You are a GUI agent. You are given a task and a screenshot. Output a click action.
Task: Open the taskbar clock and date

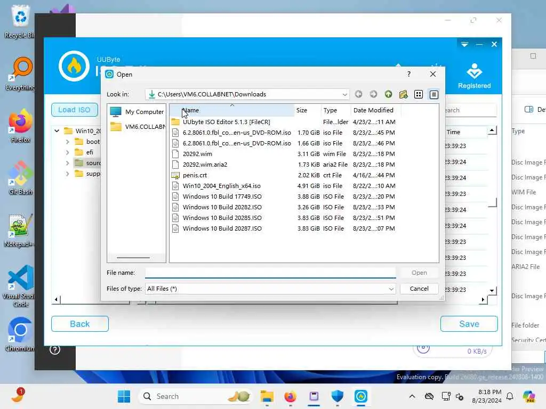(x=486, y=396)
